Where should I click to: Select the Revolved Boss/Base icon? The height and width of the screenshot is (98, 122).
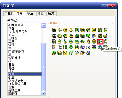(x=59, y=30)
